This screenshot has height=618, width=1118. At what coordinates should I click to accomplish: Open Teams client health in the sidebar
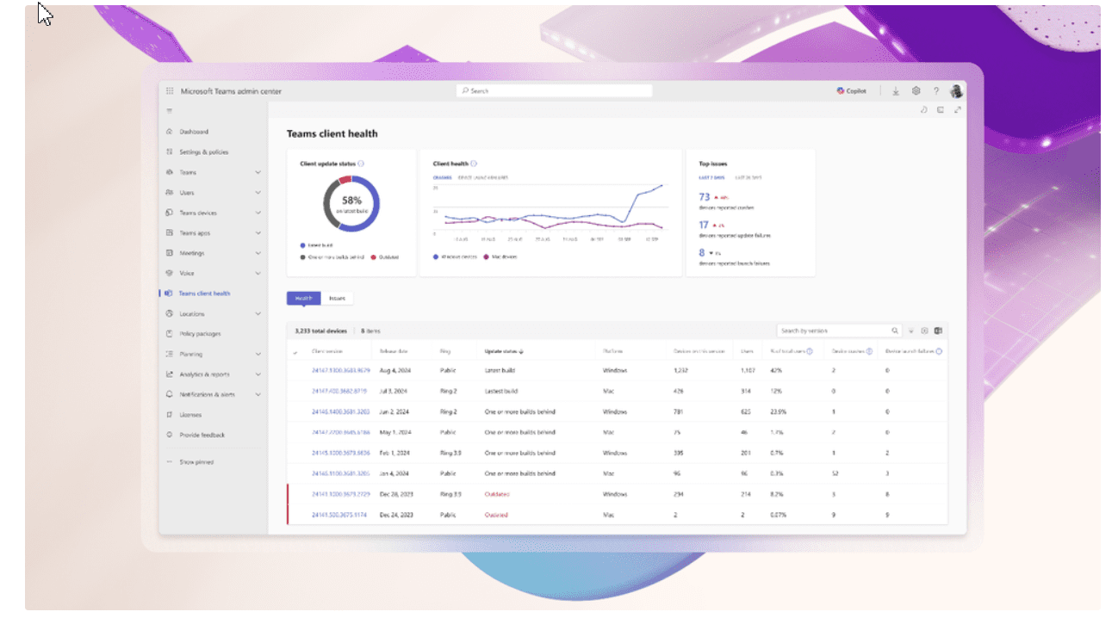click(x=205, y=294)
